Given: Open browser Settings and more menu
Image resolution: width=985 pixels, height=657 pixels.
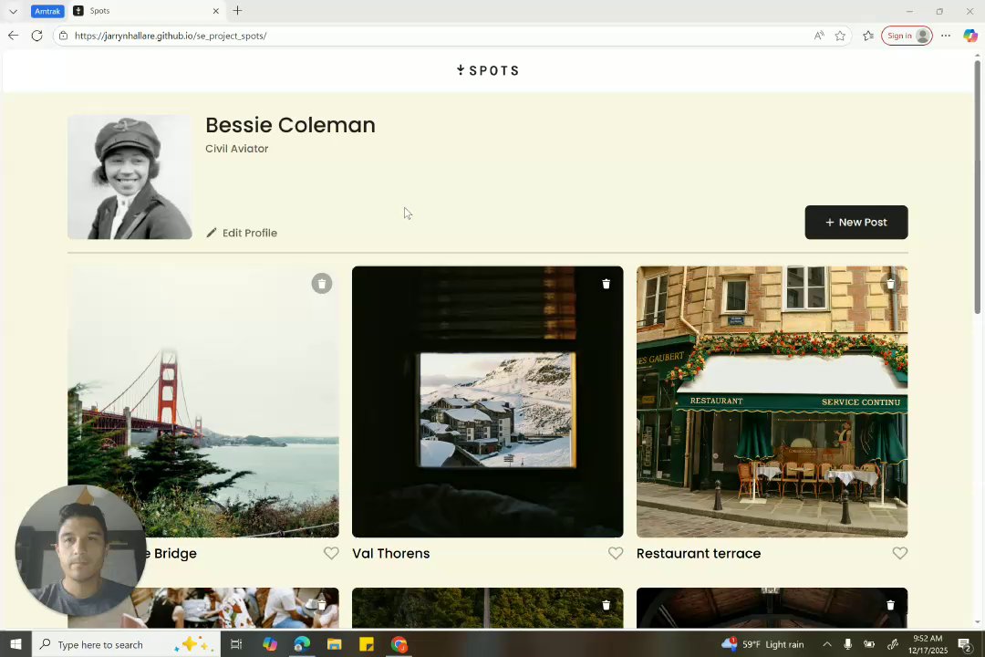Looking at the screenshot, I should tap(946, 36).
